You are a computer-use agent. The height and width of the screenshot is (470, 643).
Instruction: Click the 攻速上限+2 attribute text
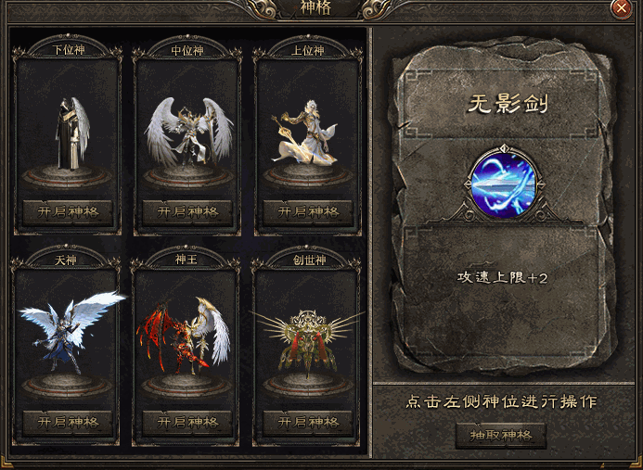(x=502, y=278)
